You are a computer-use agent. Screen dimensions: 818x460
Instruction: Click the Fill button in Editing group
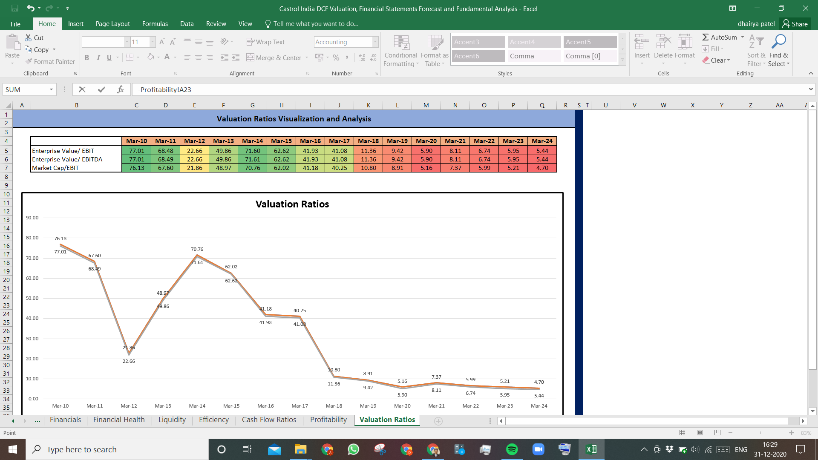tap(713, 49)
